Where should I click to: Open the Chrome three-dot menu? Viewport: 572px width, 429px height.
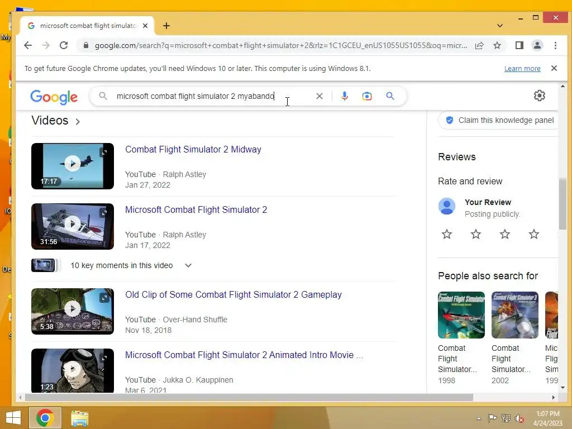555,45
